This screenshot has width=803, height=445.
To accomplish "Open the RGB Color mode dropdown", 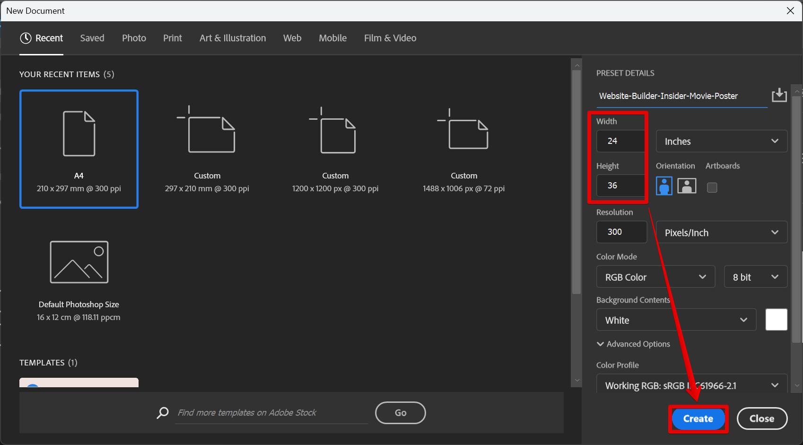I will 655,277.
